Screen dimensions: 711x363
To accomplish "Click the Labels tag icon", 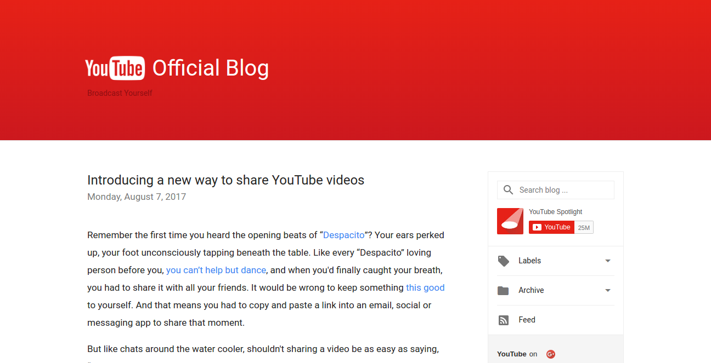I will click(x=503, y=261).
